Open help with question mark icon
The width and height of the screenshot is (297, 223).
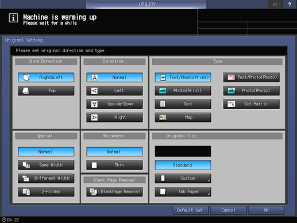click(x=290, y=5)
